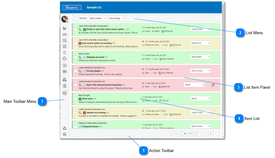Click the Marty Graw customer name
The width and height of the screenshot is (275, 158).
click(x=84, y=54)
